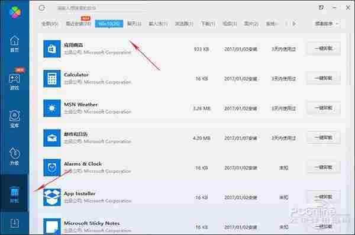
Task: Open the 按名称 sort order dropdown
Action: point(327,23)
